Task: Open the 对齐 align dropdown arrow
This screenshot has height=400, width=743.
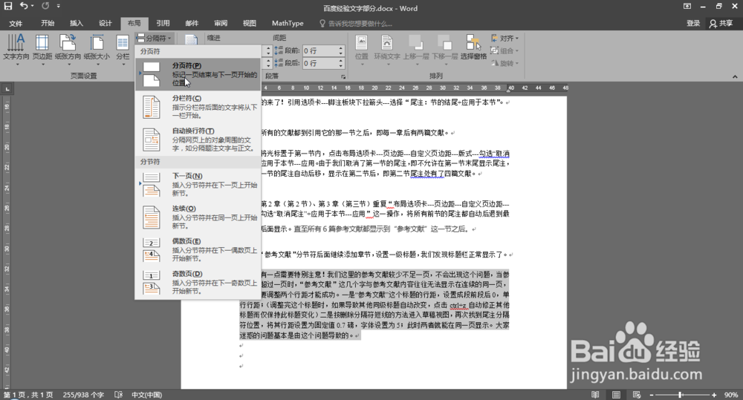Action: tap(517, 39)
